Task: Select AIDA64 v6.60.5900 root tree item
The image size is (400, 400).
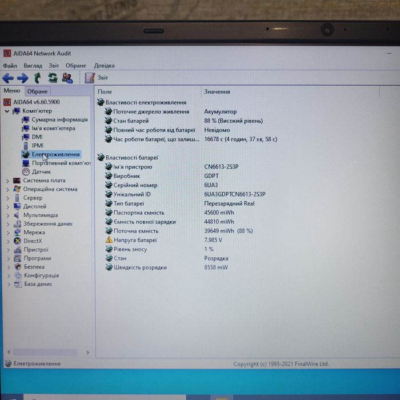Action: (x=31, y=102)
